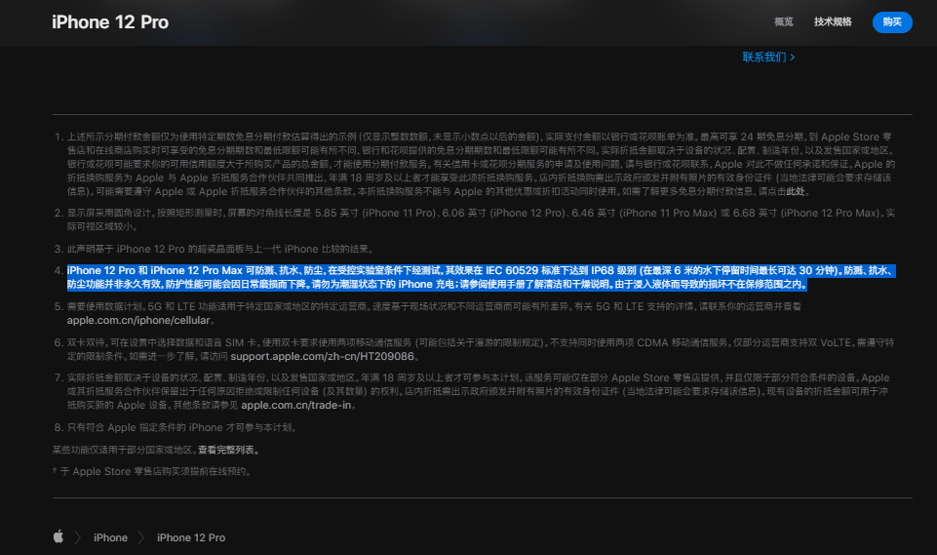Open apple.com.cn/iphone/cellular link
Image resolution: width=937 pixels, height=555 pixels.
(138, 320)
